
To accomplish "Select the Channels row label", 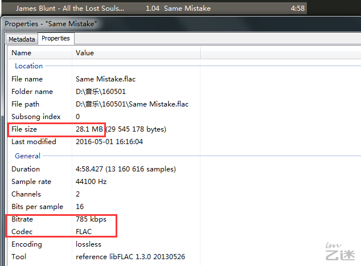I will [x=26, y=194].
